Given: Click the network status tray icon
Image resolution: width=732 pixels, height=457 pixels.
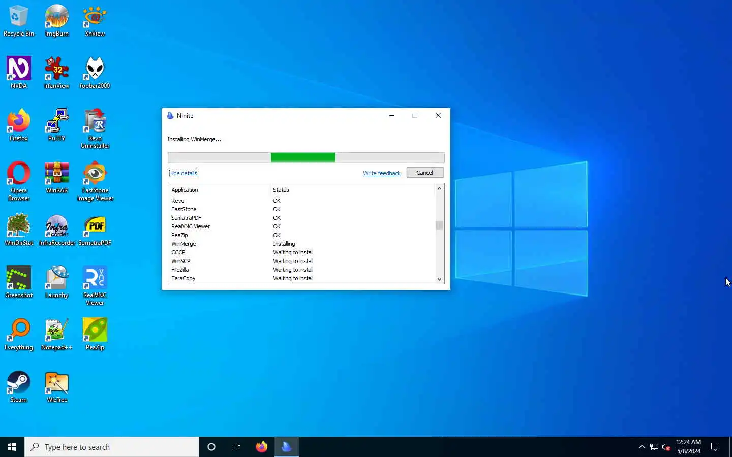Looking at the screenshot, I should (654, 447).
